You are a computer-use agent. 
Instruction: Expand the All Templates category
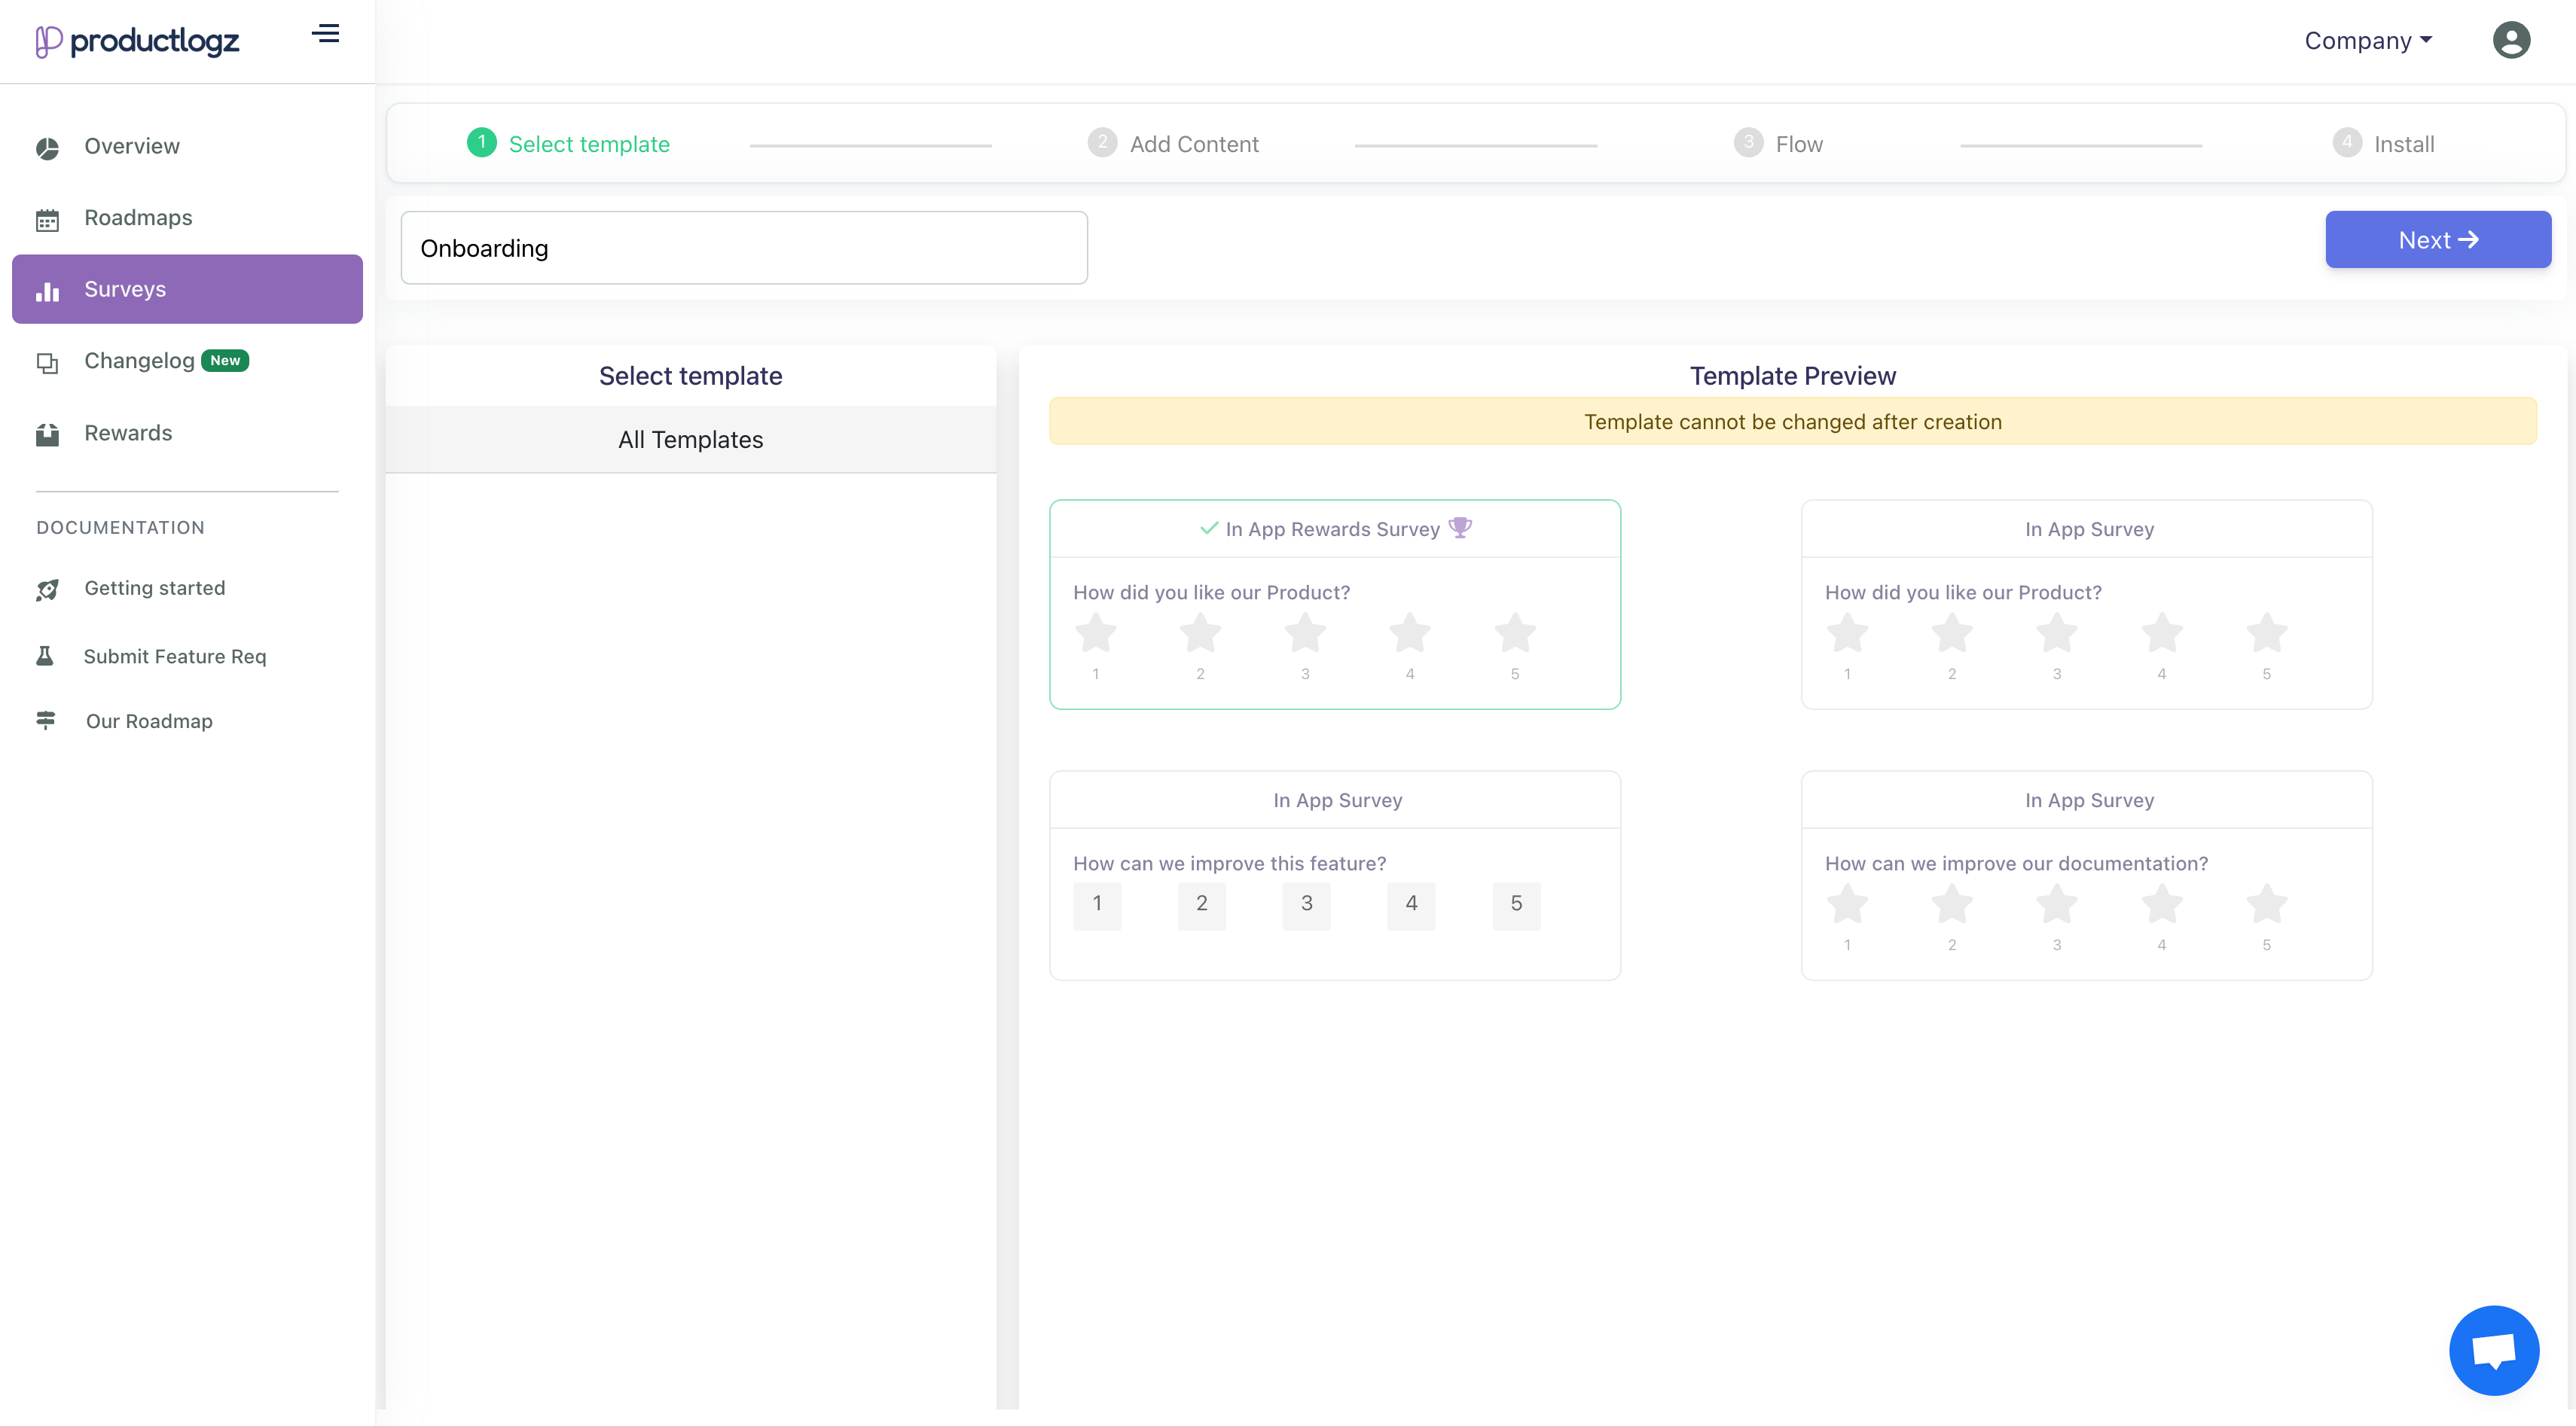690,440
